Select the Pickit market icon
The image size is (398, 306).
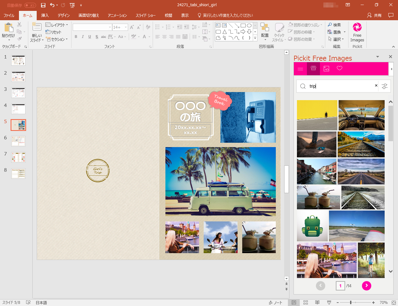click(313, 68)
